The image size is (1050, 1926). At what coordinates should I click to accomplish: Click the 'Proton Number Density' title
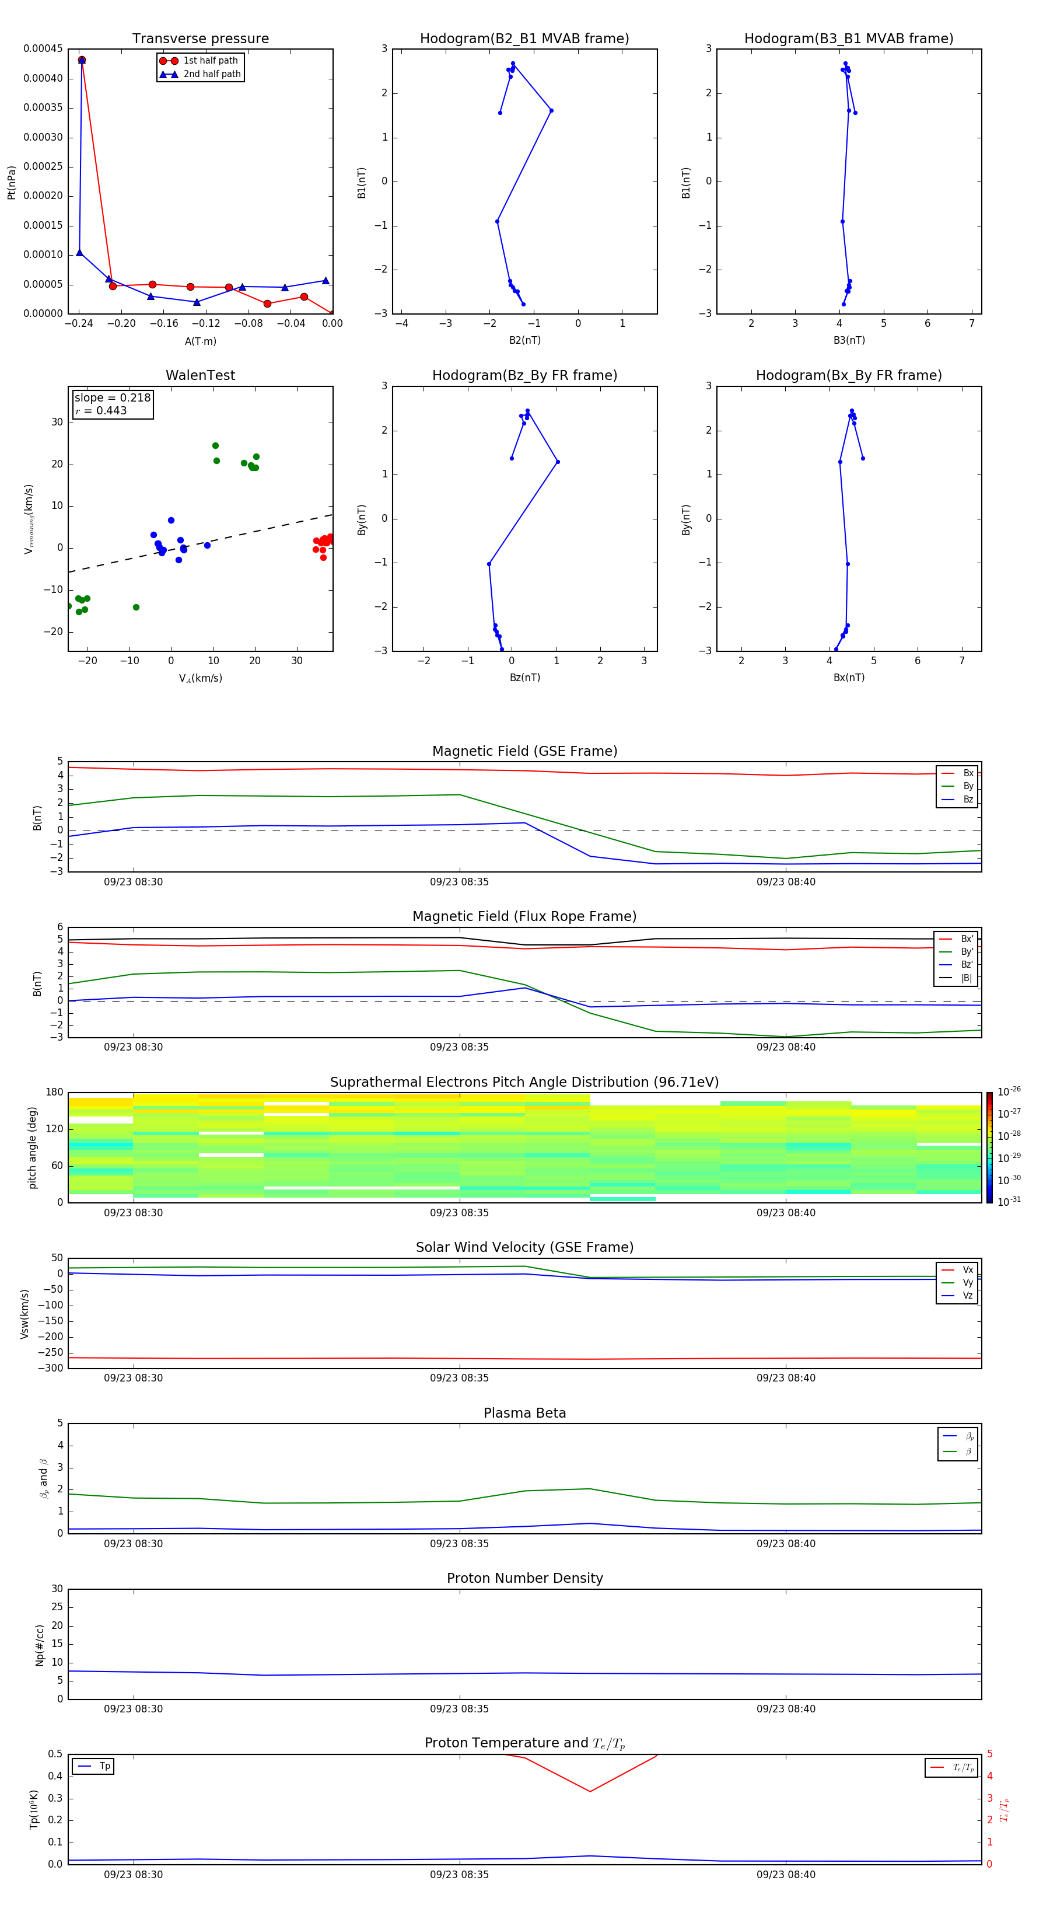[524, 1578]
